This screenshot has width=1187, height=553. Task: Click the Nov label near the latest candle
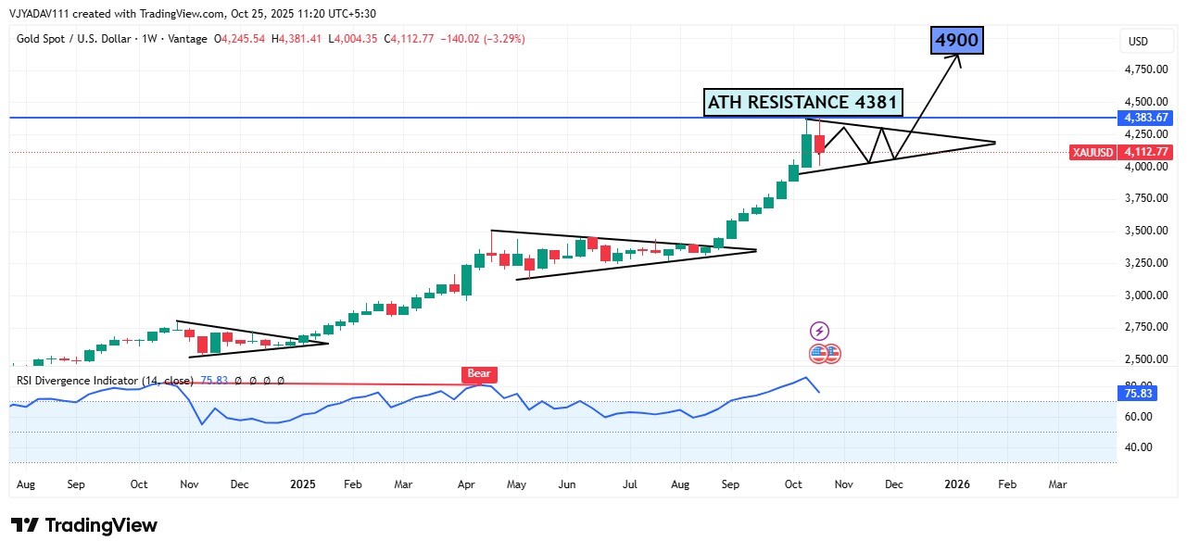(843, 484)
